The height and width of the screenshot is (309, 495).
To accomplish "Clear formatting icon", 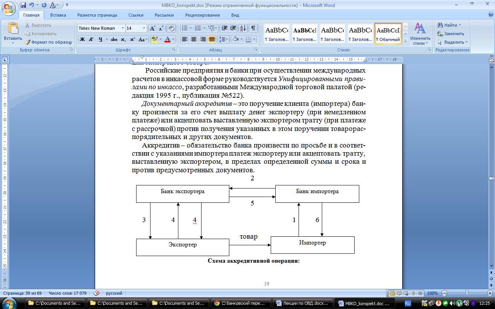I will click(x=171, y=28).
